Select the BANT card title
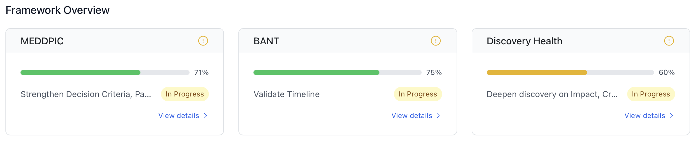Image resolution: width=698 pixels, height=145 pixels. (266, 41)
